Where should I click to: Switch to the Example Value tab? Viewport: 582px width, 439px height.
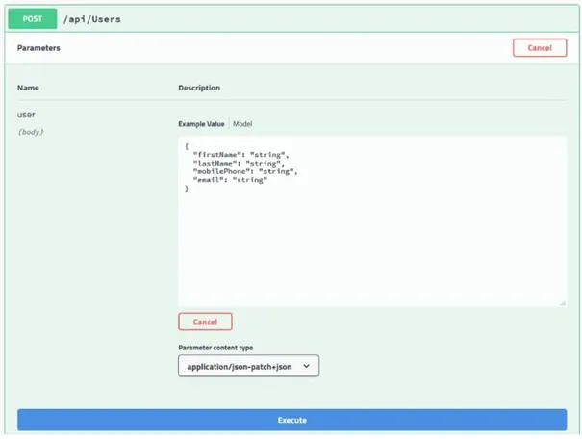coord(201,124)
